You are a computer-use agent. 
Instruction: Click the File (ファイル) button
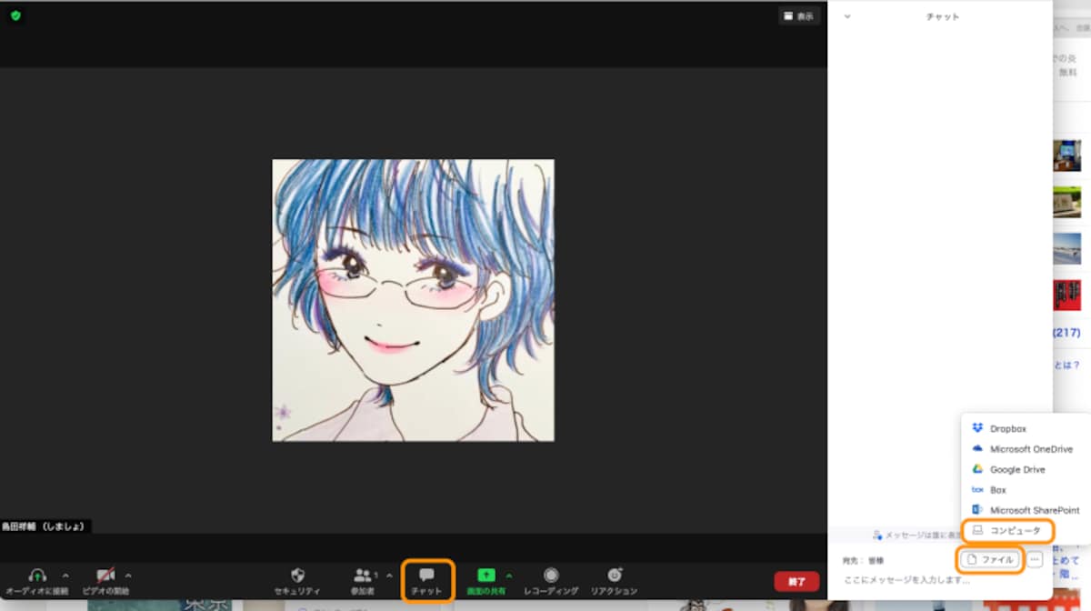(x=990, y=559)
